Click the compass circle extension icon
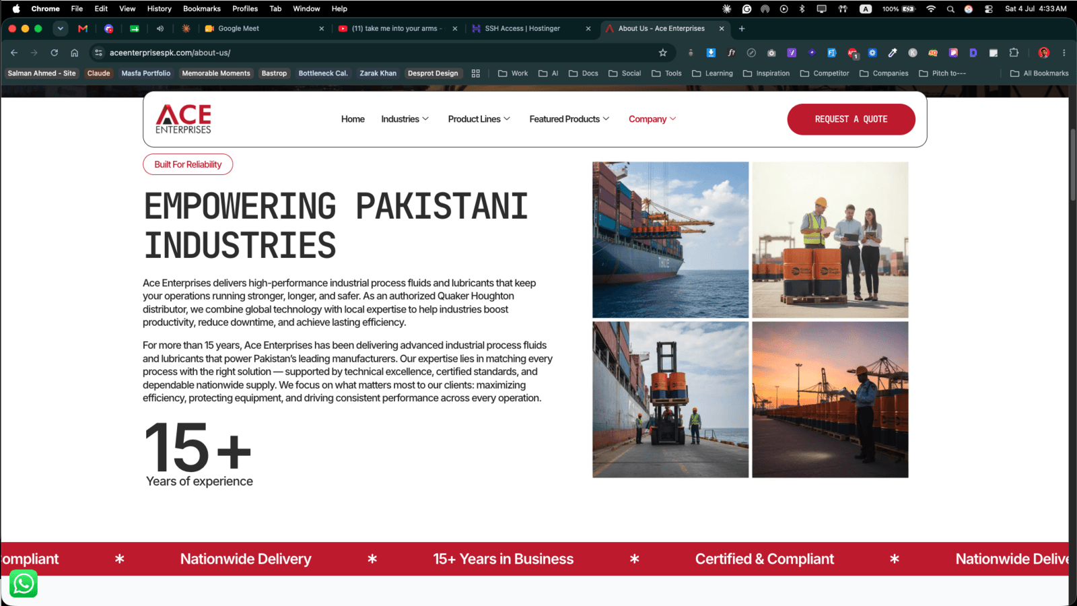The width and height of the screenshot is (1077, 606). pyautogui.click(x=751, y=53)
